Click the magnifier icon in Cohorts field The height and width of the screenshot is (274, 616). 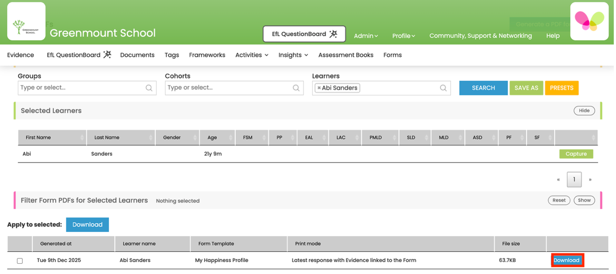(296, 87)
